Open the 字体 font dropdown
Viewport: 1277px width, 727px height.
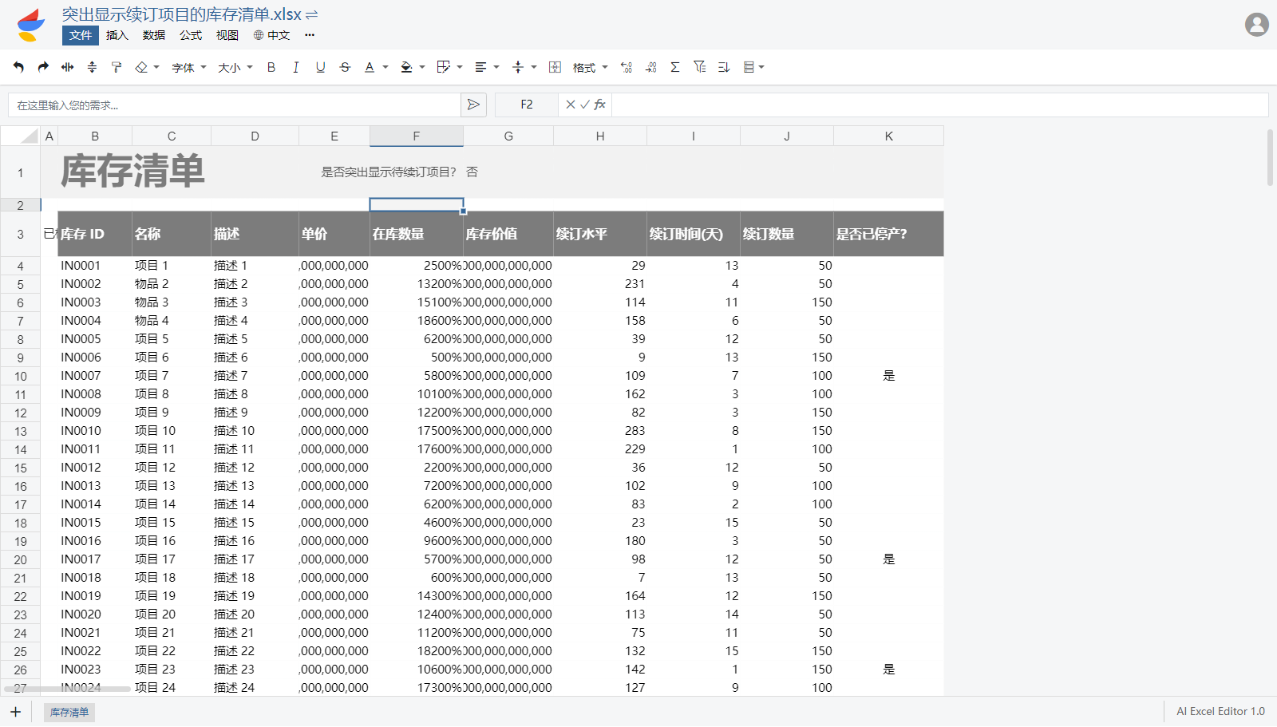pos(187,67)
